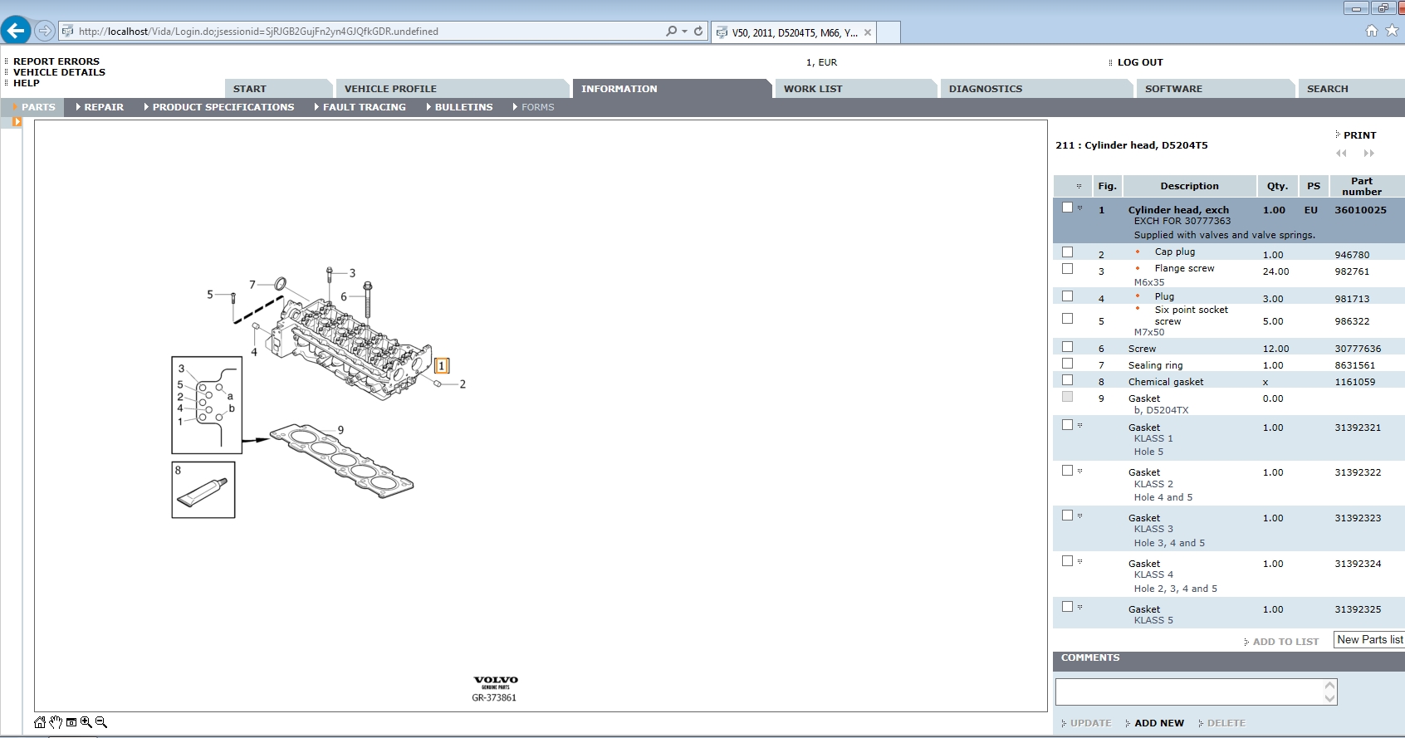The image size is (1405, 738).
Task: Click ADD NEW comment button
Action: (x=1159, y=723)
